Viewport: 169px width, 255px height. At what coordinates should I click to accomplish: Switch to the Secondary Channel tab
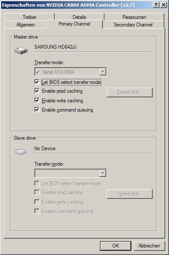pyautogui.click(x=133, y=25)
